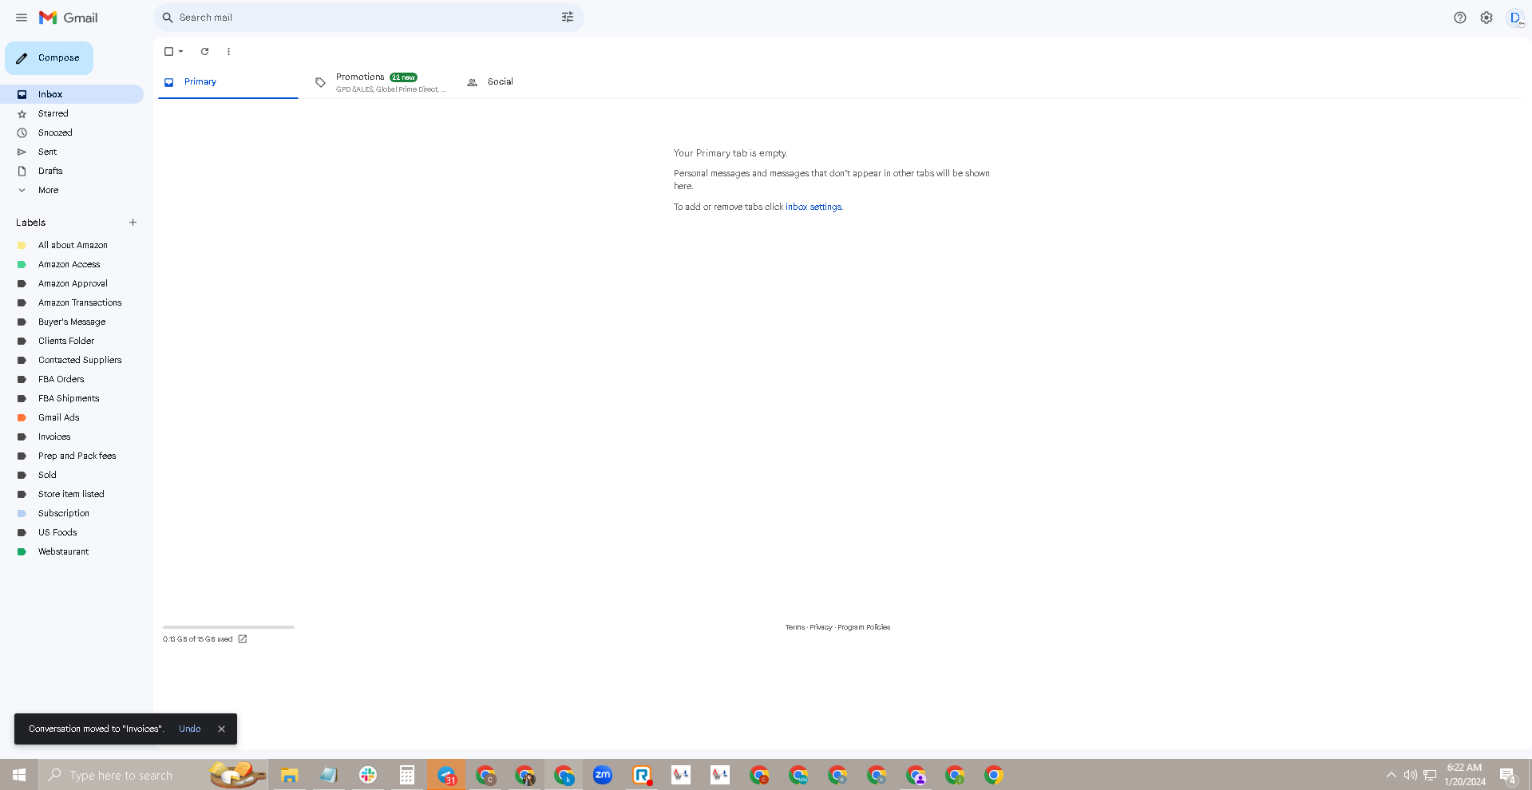Expand the select dropdown arrow
This screenshot has width=1532, height=790.
(181, 51)
